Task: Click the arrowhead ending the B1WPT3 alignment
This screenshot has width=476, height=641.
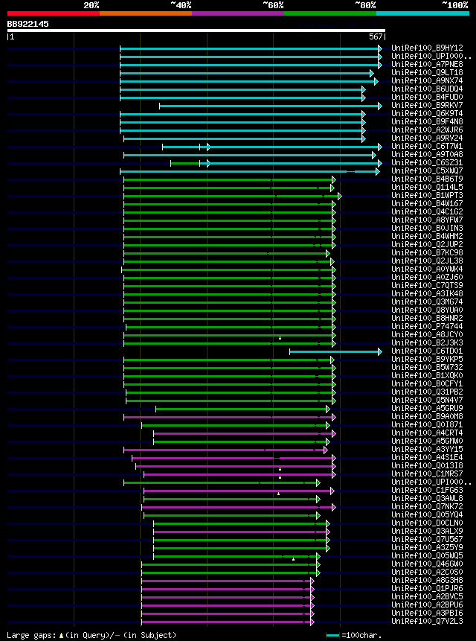Action: [x=340, y=197]
